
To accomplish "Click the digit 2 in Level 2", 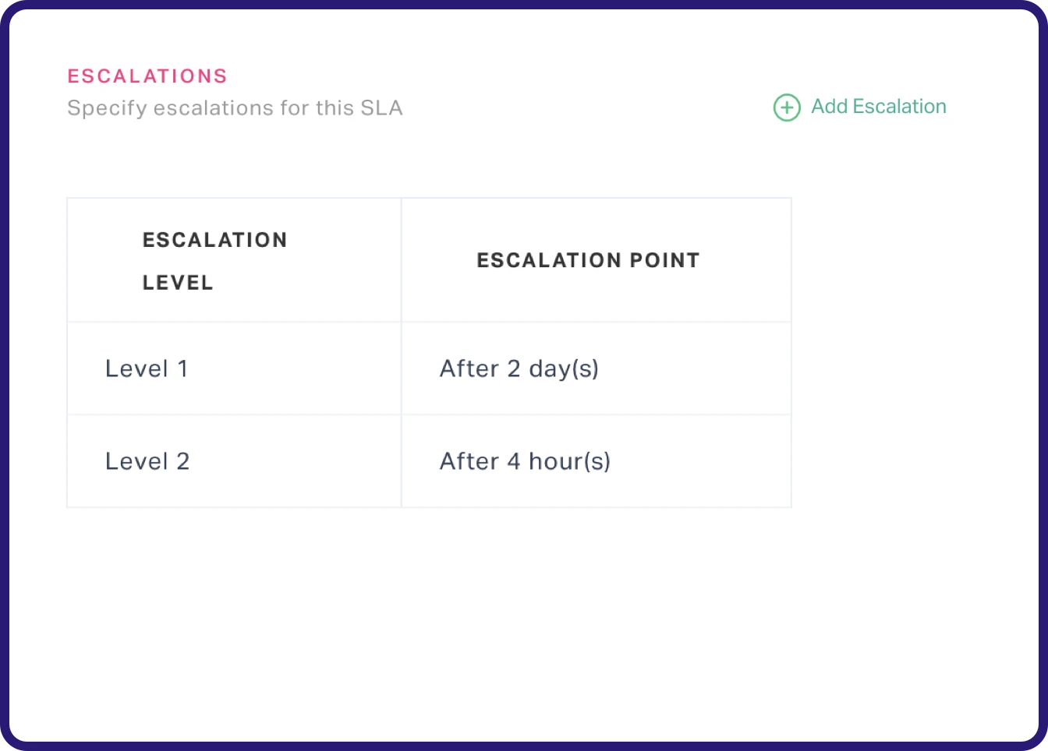I will pos(183,461).
